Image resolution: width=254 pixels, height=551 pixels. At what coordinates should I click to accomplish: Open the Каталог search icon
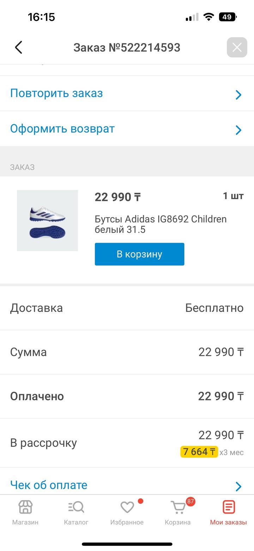(76, 507)
